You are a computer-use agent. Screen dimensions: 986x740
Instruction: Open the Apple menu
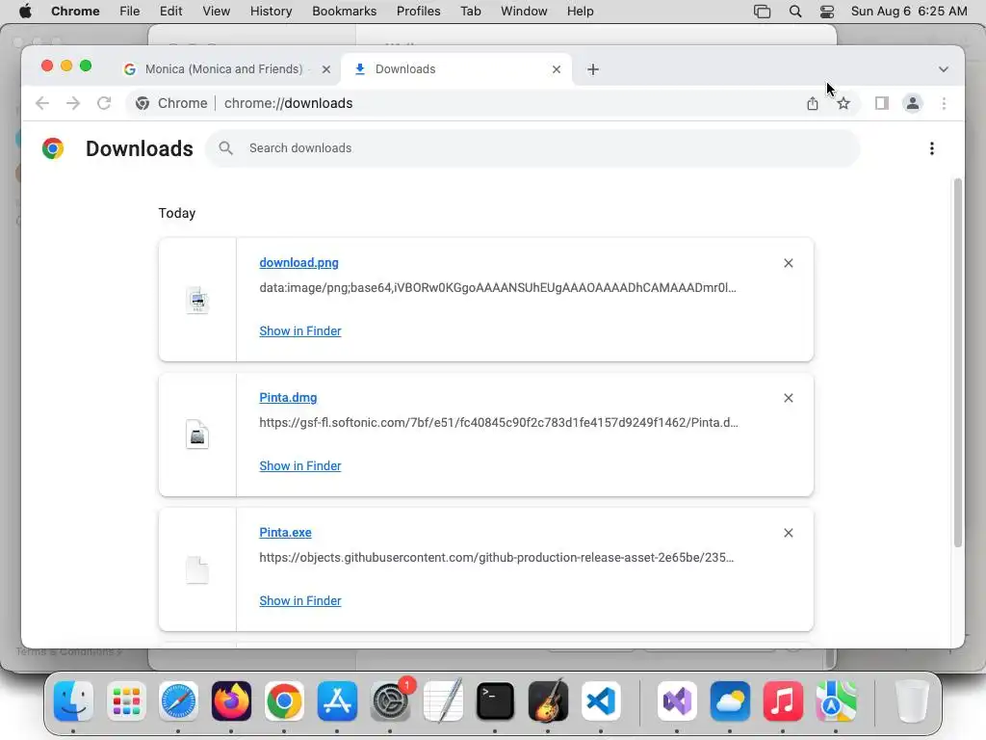click(x=25, y=12)
